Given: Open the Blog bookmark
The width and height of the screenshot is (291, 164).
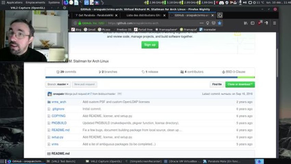Looking at the screenshot, I should tap(76, 29).
